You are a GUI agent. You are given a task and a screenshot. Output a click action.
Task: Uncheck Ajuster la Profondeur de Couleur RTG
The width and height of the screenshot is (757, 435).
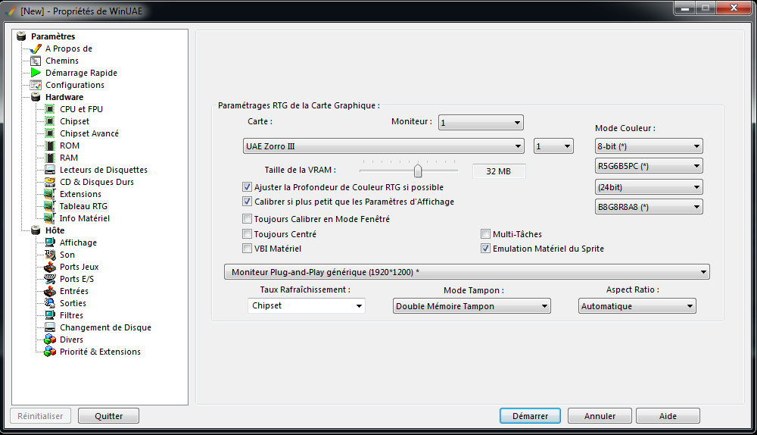(248, 186)
